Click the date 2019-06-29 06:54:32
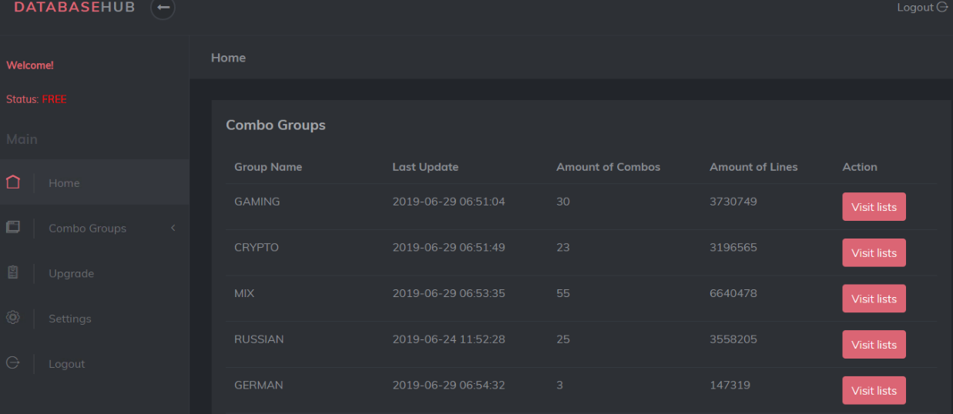Image resolution: width=953 pixels, height=414 pixels. click(x=448, y=385)
